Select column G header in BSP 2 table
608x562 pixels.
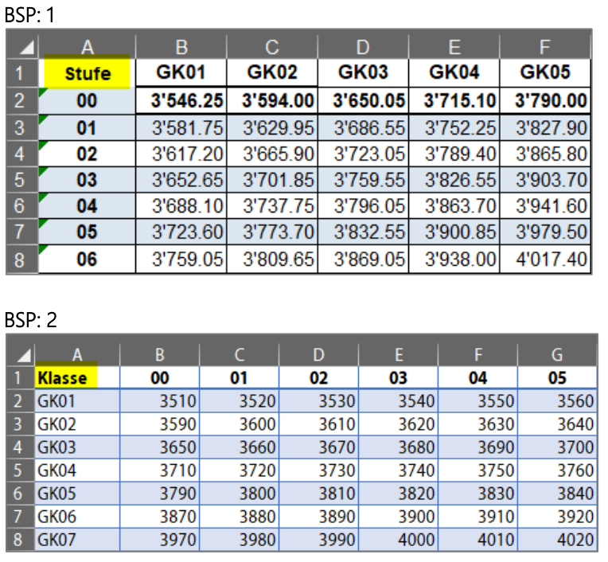coord(557,354)
